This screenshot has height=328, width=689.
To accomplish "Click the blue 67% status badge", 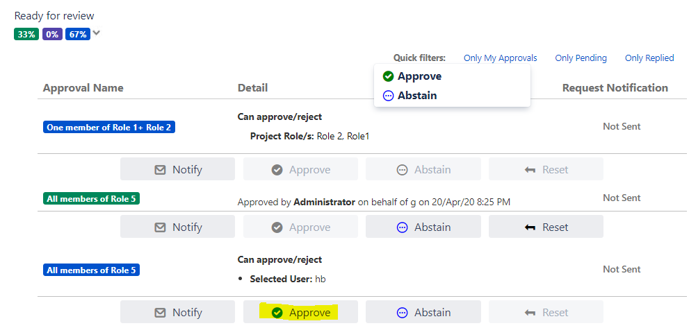I will point(78,34).
